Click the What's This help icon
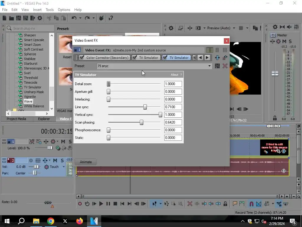Screen dimensions: 302x227 [x=111, y=18]
